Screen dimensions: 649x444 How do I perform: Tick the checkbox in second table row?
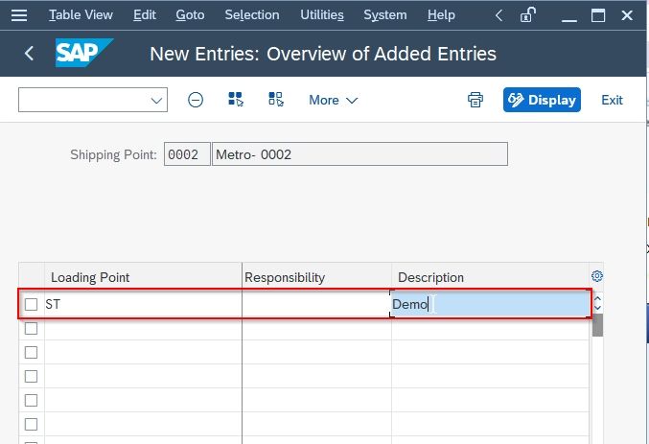(x=31, y=328)
